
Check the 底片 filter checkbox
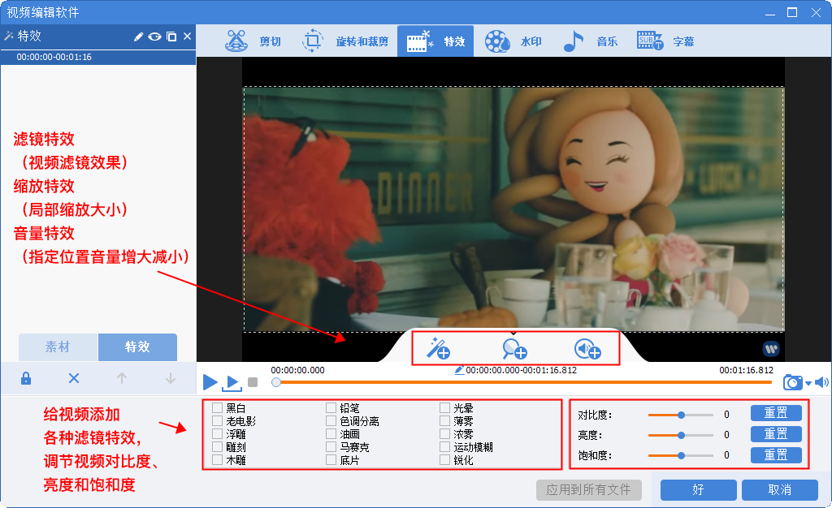tap(331, 460)
